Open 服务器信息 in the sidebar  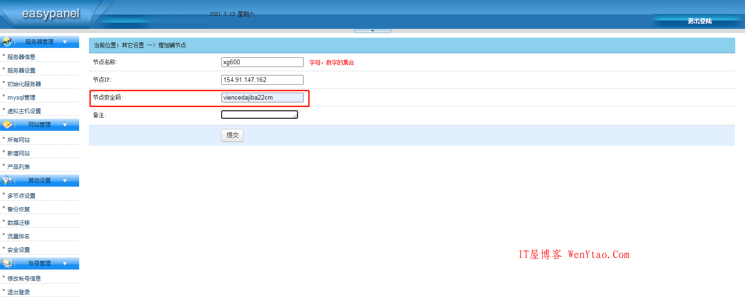pyautogui.click(x=21, y=57)
